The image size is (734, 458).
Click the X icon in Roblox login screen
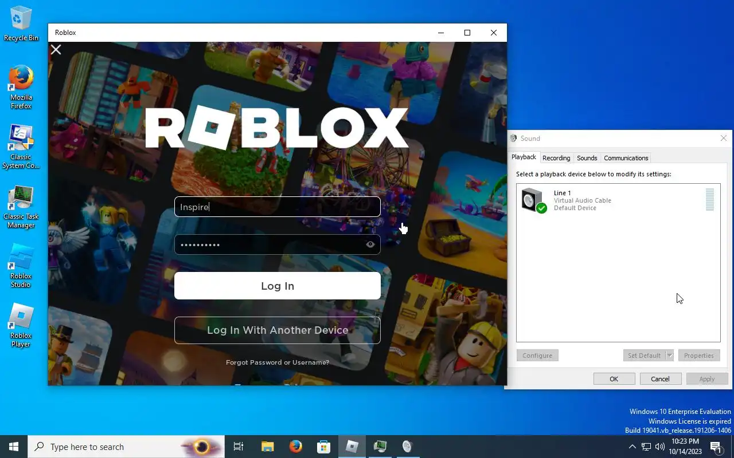point(56,50)
